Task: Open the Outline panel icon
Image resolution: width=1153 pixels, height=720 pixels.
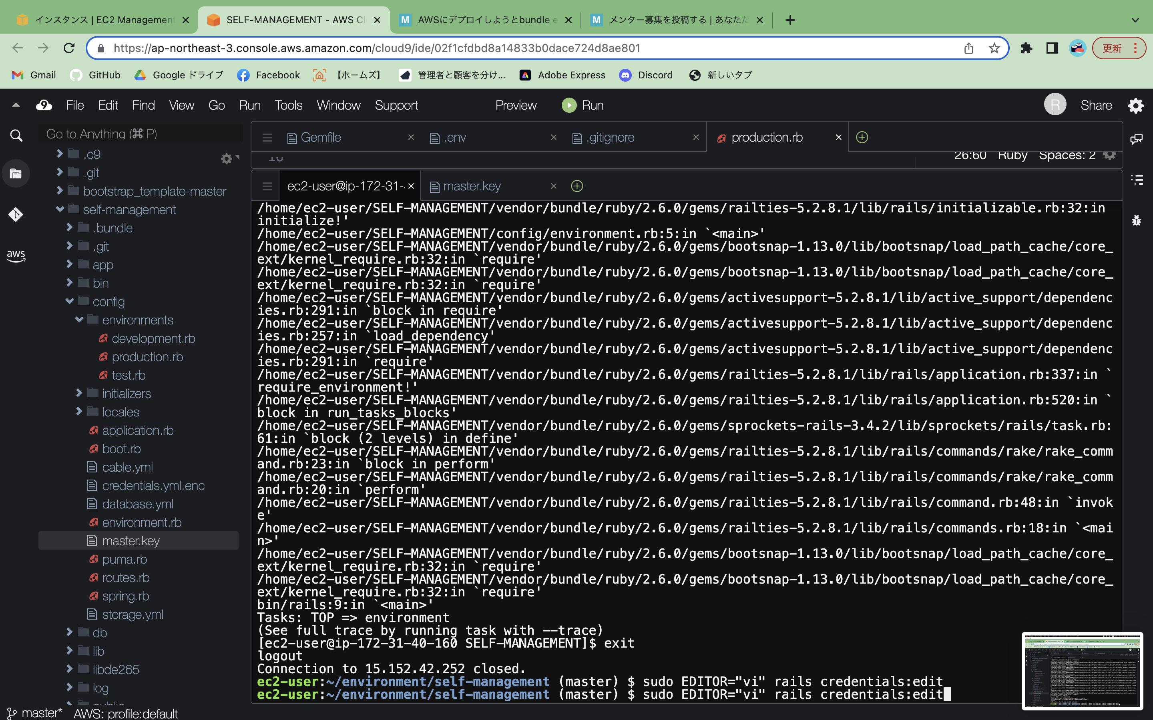Action: [1136, 180]
